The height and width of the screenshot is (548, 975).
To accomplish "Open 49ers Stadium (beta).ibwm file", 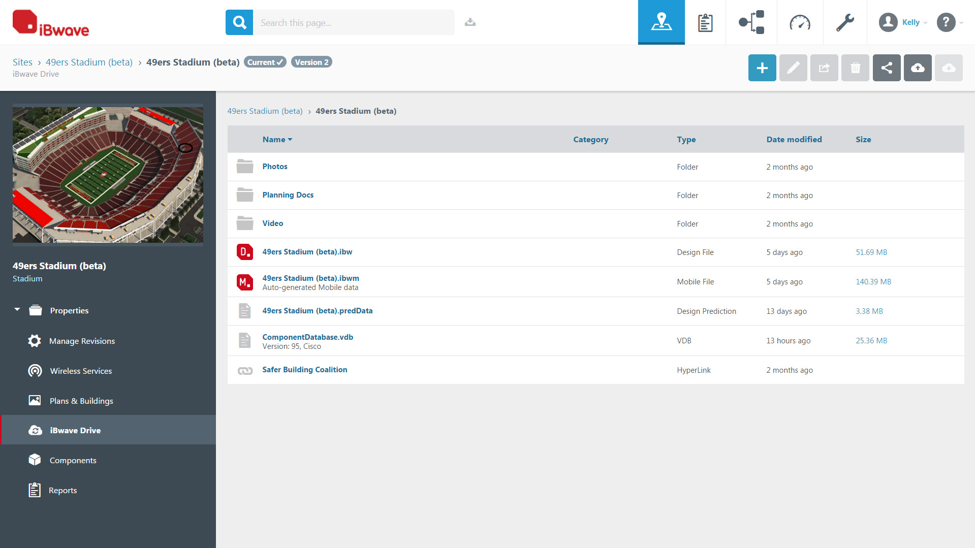I will coord(310,278).
